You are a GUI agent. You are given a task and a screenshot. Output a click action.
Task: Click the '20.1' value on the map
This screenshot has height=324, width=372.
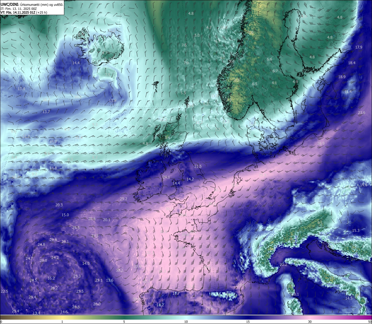107,220
